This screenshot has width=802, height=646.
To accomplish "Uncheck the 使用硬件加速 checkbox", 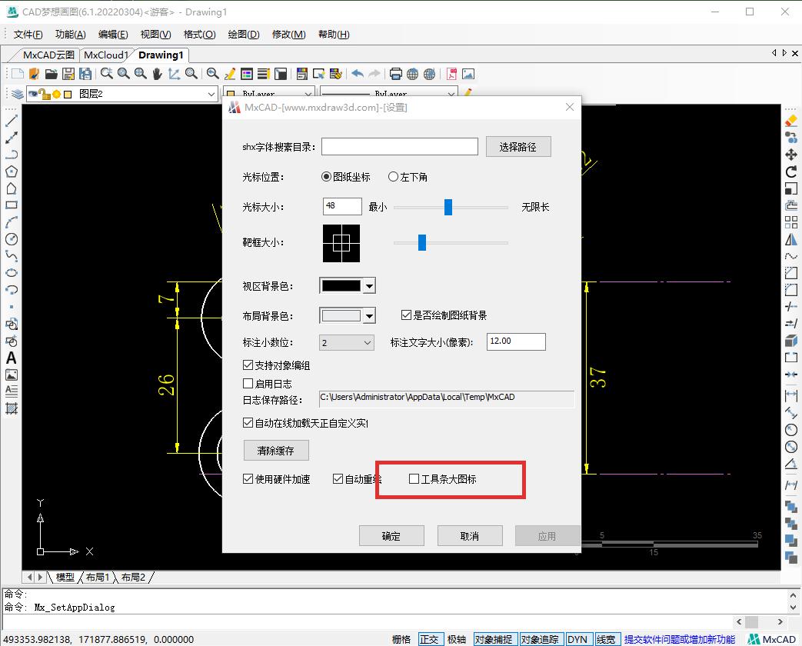I will coord(248,478).
